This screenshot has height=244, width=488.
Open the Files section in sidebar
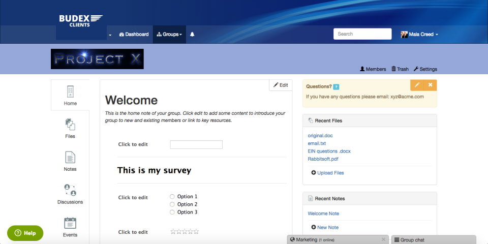pyautogui.click(x=70, y=128)
